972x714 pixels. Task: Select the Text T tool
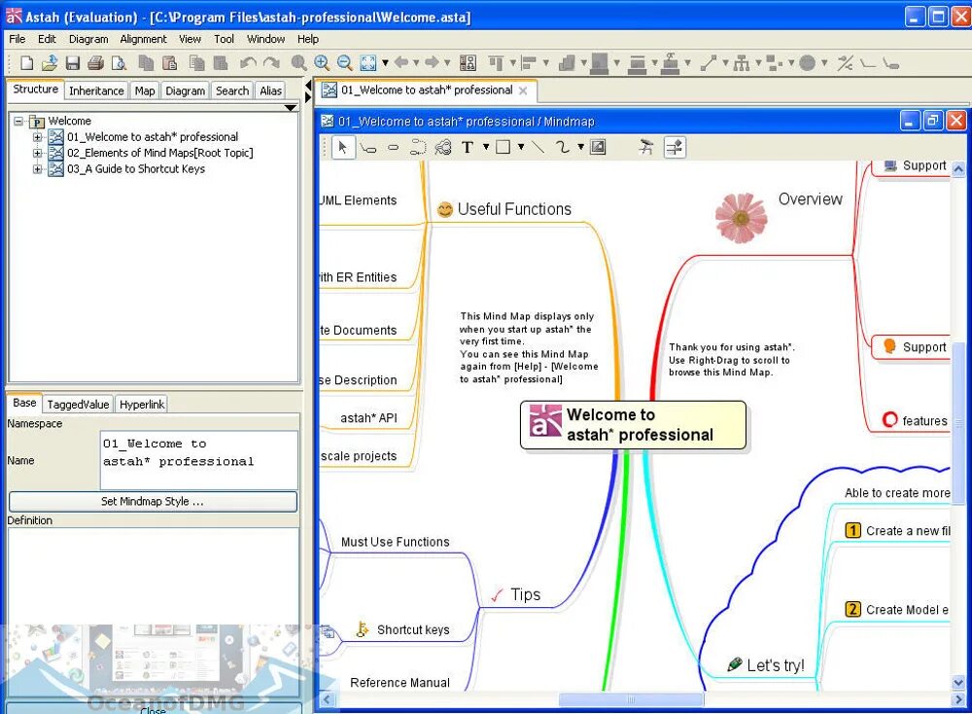[x=468, y=148]
